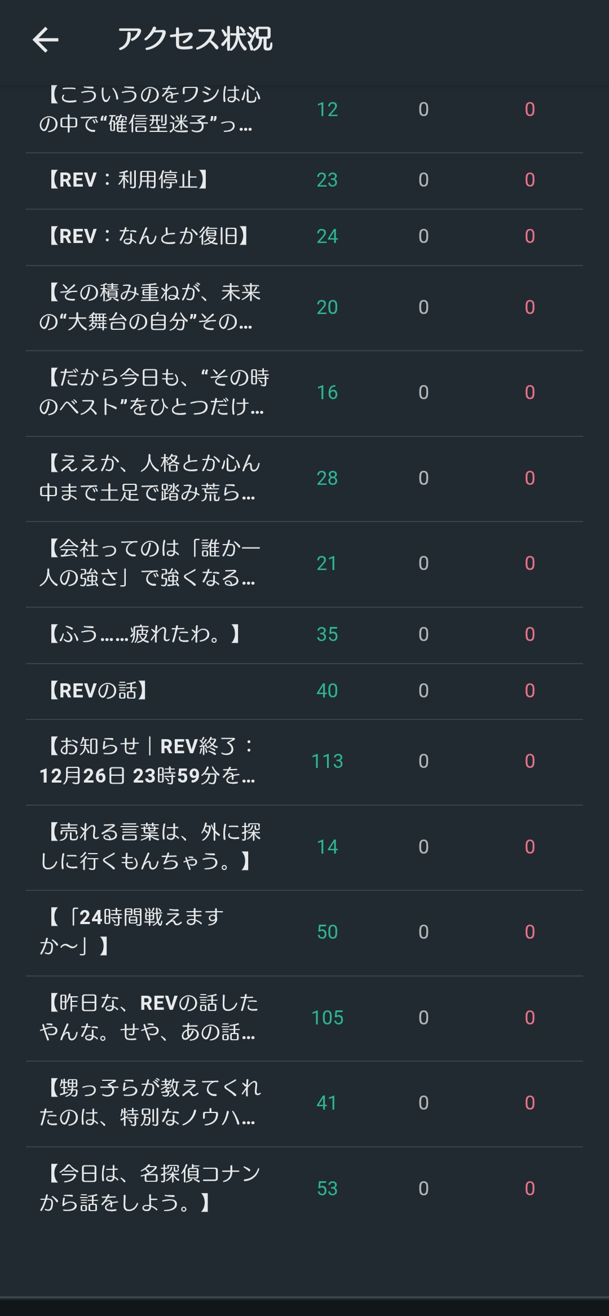Click the green count 53

pos(327,1188)
